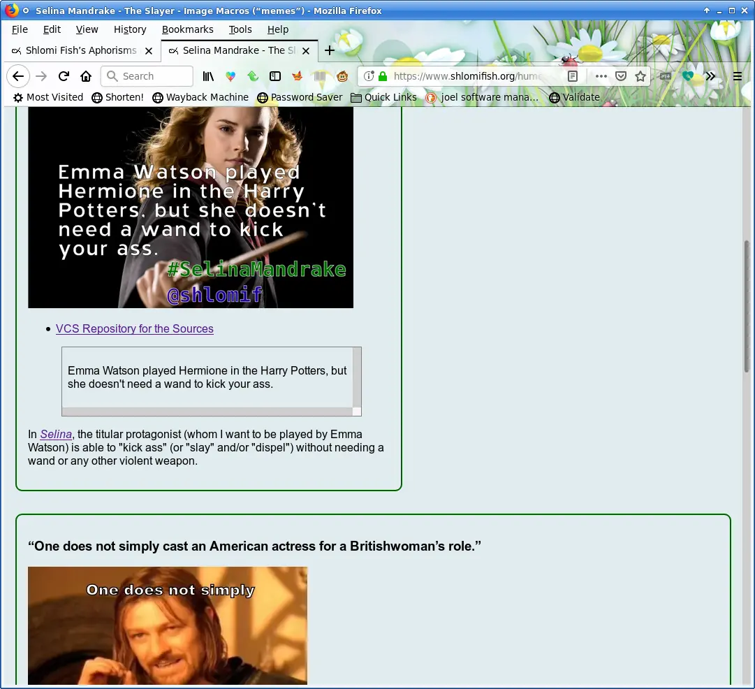Open the Bookmarks menu
755x689 pixels.
coord(188,29)
